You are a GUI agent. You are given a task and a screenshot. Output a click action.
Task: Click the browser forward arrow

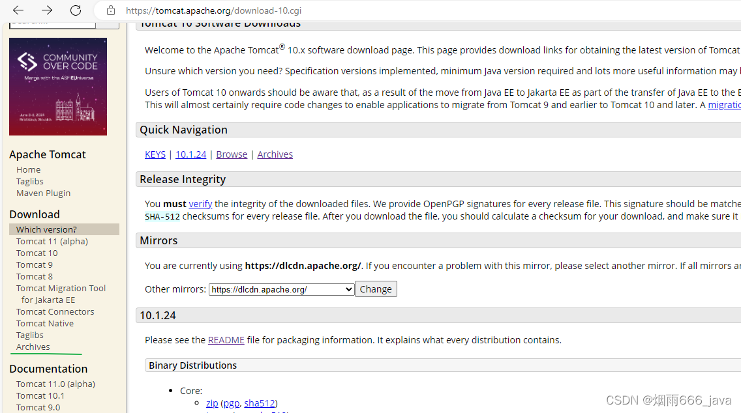click(47, 10)
